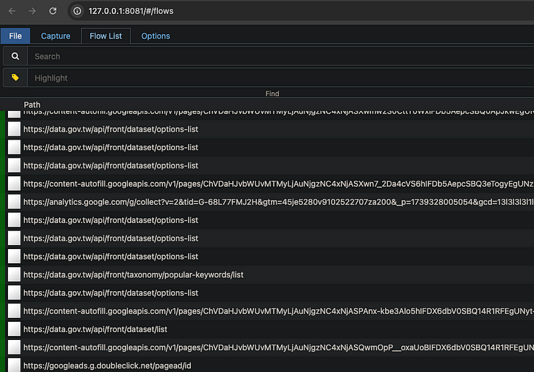Click the browser forward arrow
The image size is (534, 372).
pyautogui.click(x=32, y=11)
